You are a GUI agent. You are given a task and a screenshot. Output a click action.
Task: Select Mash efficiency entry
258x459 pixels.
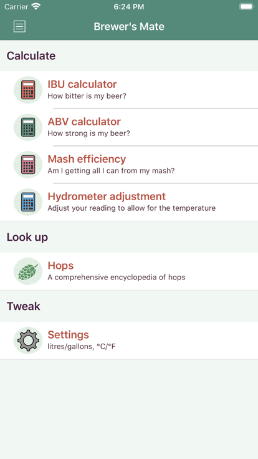point(129,165)
